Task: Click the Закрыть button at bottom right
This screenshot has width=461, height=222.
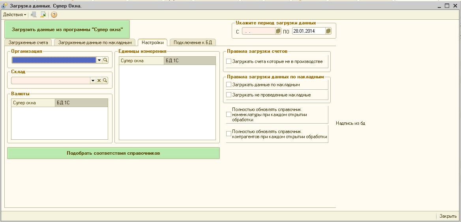Action: pos(448,216)
